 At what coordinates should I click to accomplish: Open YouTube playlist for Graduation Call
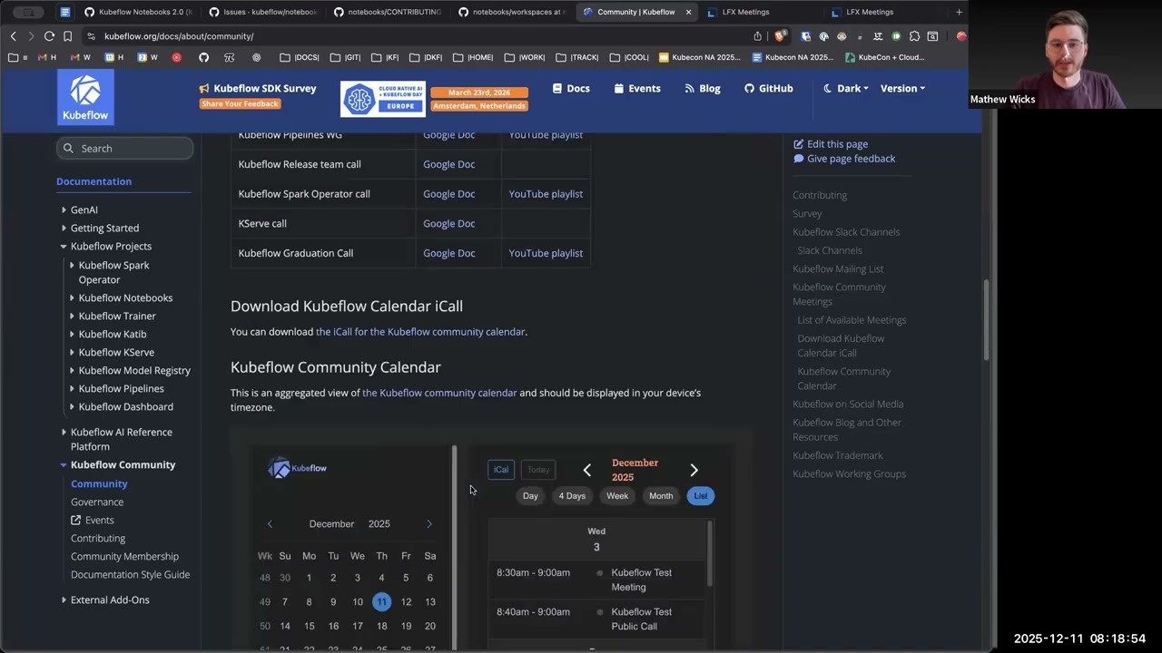(546, 253)
